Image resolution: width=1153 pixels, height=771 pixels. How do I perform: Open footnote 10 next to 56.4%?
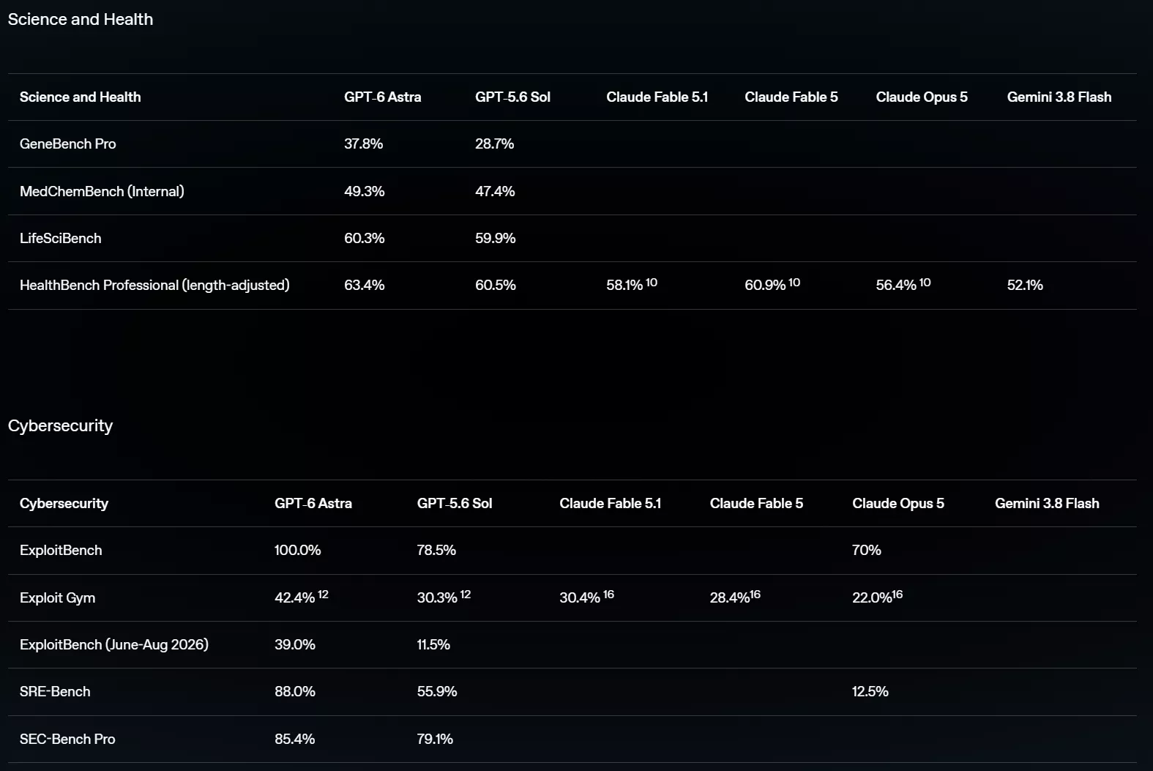[925, 283]
